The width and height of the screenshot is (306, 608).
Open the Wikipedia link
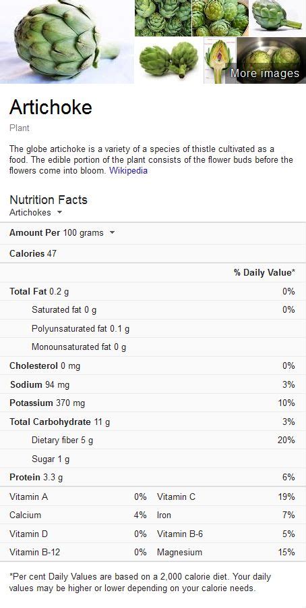[128, 170]
